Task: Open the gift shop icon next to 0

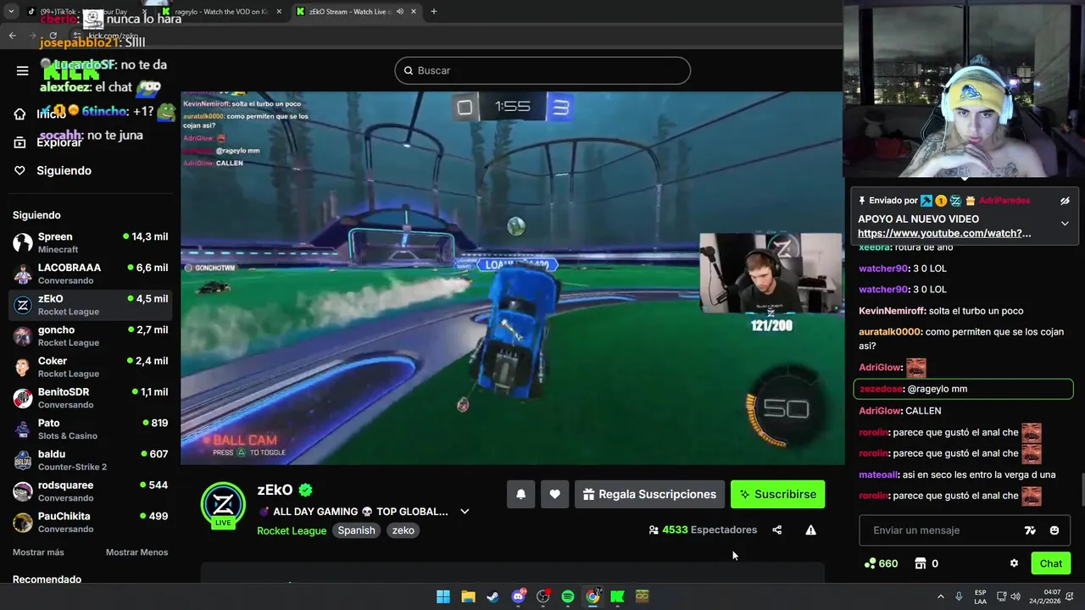Action: (x=920, y=563)
